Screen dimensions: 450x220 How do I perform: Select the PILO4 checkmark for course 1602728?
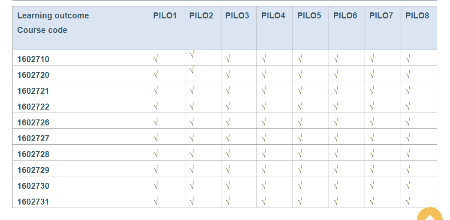pyautogui.click(x=263, y=153)
